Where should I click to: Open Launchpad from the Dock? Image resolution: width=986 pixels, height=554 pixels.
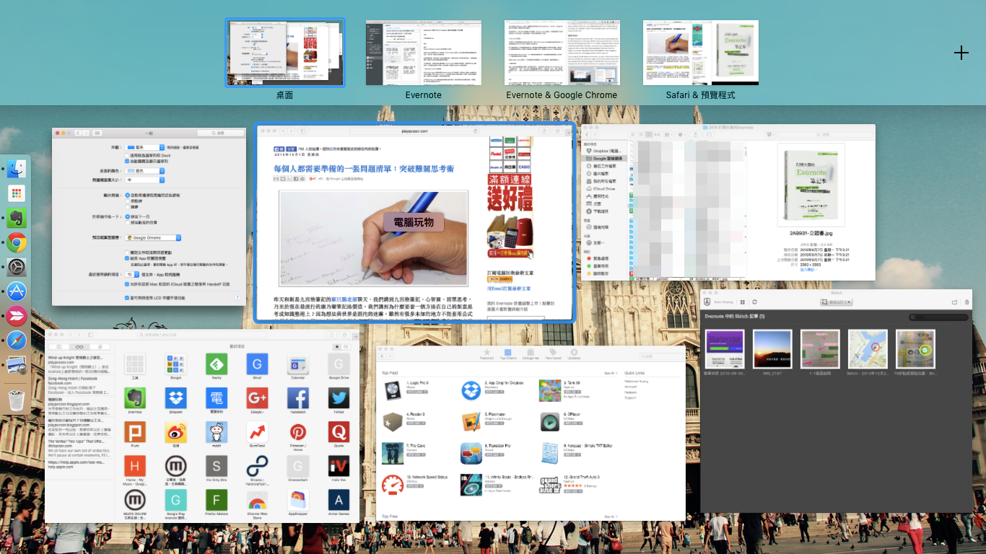(17, 193)
